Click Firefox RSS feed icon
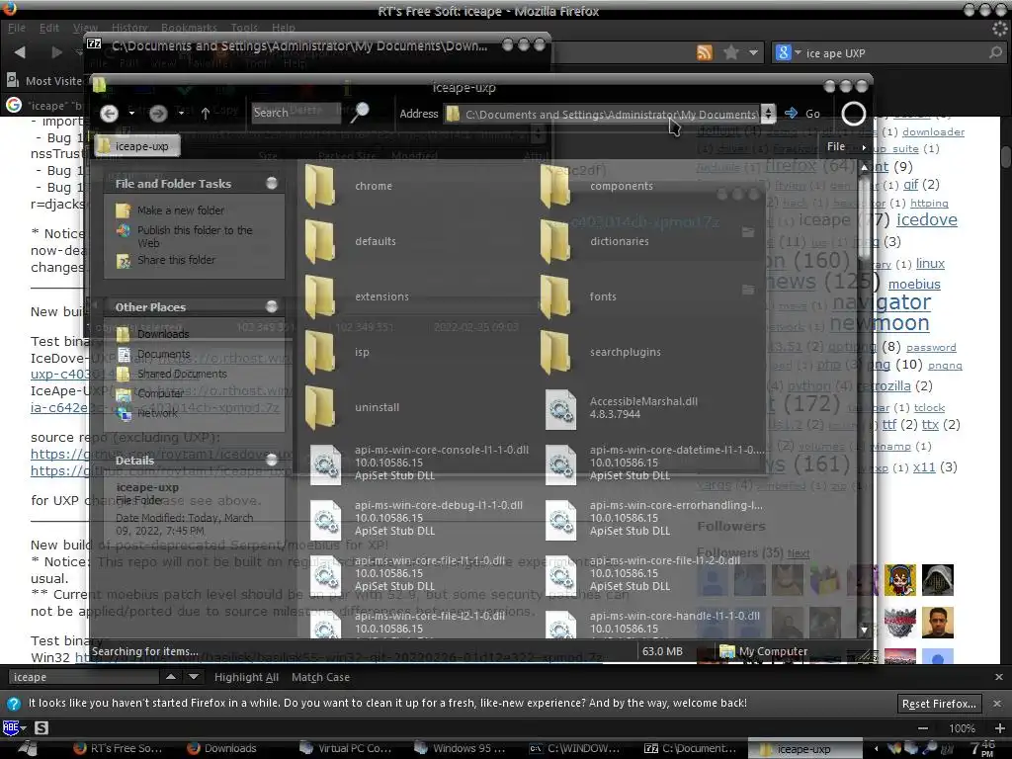The image size is (1012, 759). click(704, 53)
